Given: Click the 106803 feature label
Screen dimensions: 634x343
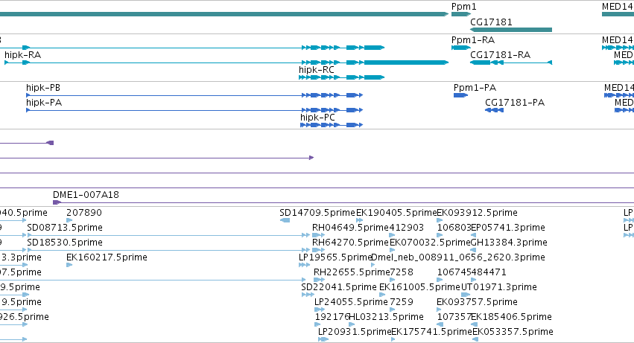Looking at the screenshot, I should pyautogui.click(x=454, y=228).
